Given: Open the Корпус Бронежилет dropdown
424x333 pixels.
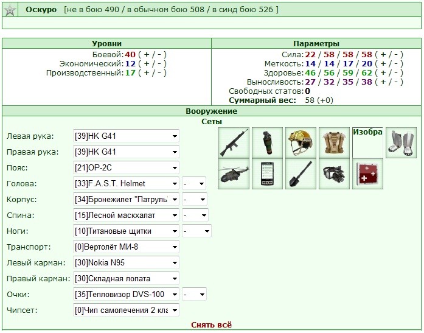Looking at the screenshot, I should point(126,199).
